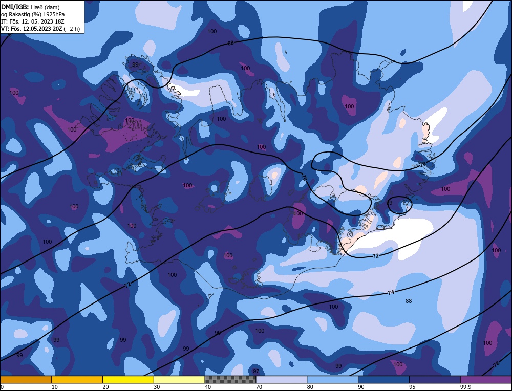This screenshot has width=512, height=391.
Task: Click the lavender 70–80 legend swatch
Action: pyautogui.click(x=282, y=379)
